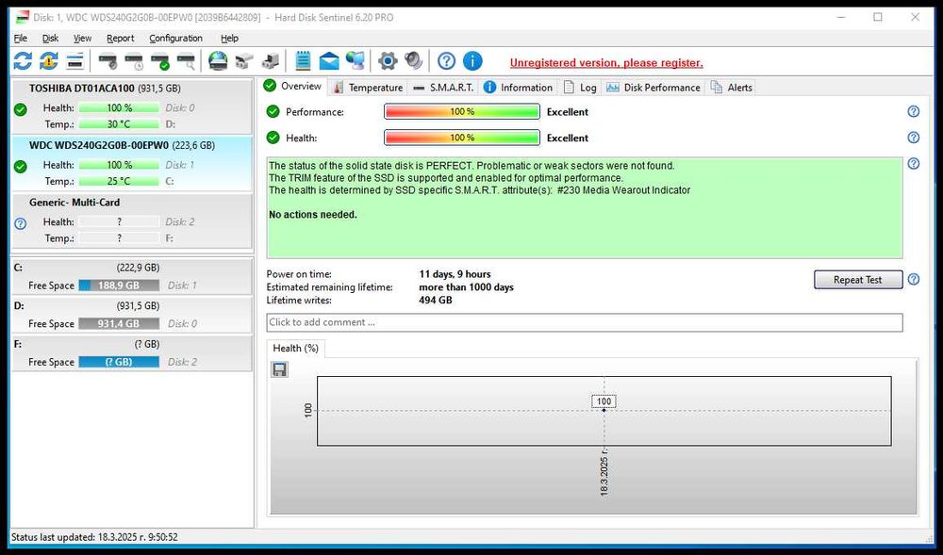
Task: Click help icon beside Repeat Test button
Action: [x=914, y=279]
